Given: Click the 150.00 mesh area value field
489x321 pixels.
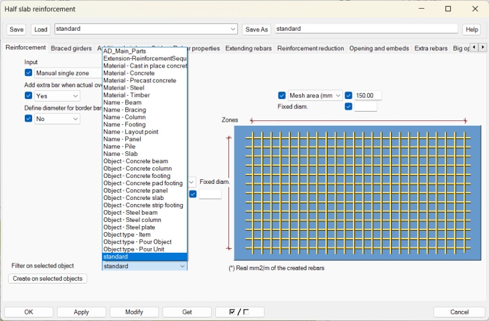Looking at the screenshot, I should click(368, 96).
